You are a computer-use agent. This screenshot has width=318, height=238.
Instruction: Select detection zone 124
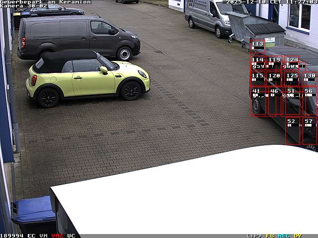(x=292, y=62)
